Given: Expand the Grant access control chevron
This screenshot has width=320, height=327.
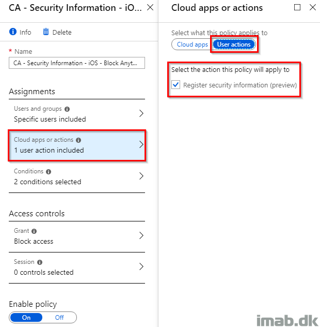Looking at the screenshot, I should click(x=141, y=235).
